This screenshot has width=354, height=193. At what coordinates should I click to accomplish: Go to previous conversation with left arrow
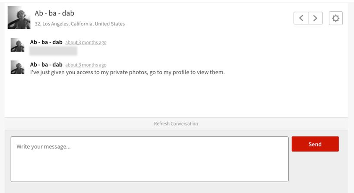click(301, 18)
